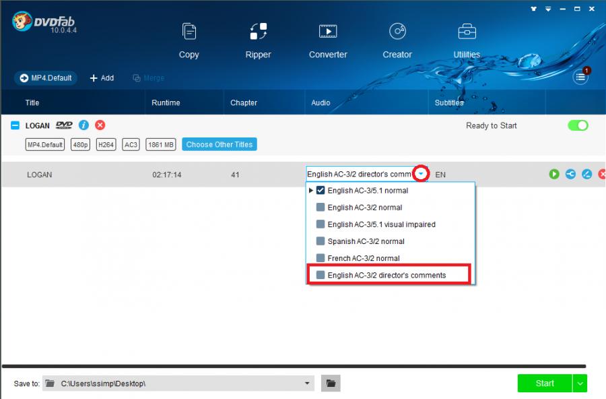The image size is (606, 399).
Task: Open the audio track dropdown arrow
Action: tap(420, 174)
